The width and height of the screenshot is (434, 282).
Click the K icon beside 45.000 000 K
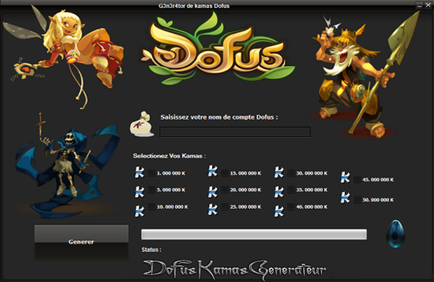pyautogui.click(x=345, y=177)
